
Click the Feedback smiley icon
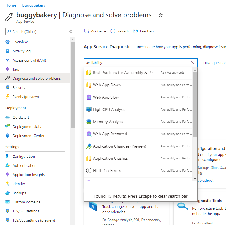coord(135,31)
